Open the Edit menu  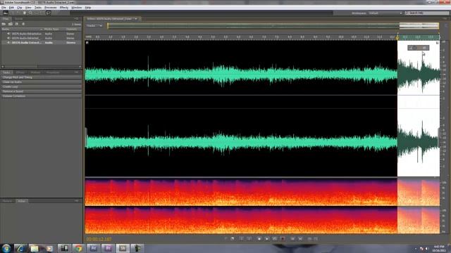11,8
